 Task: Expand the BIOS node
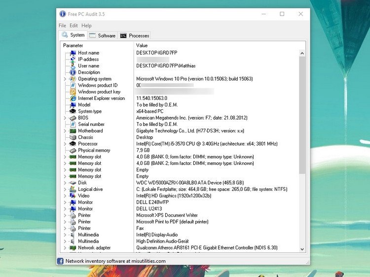tap(65, 118)
